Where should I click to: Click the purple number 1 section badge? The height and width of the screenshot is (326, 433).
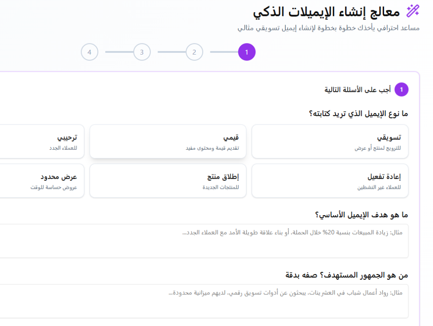coord(401,90)
